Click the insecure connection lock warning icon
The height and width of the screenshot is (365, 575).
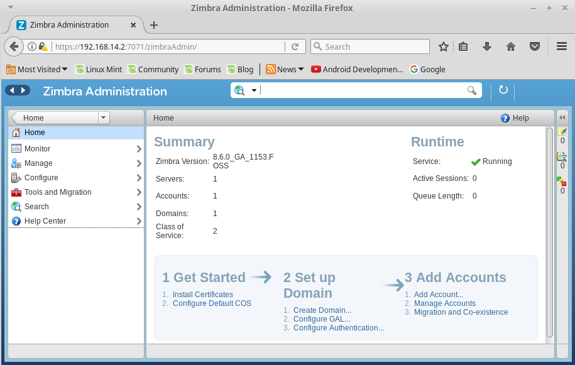coord(43,46)
